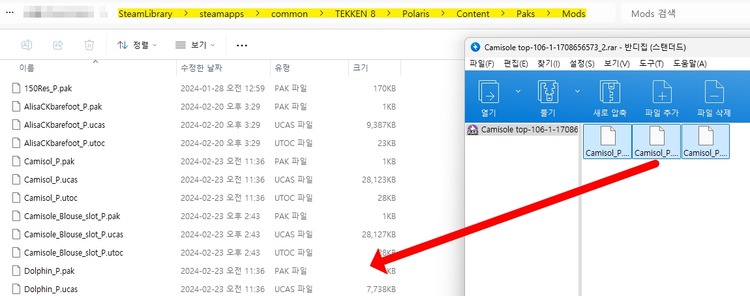Expand the Sort (정렬) dropdown
The width and height of the screenshot is (750, 296).
coord(137,45)
